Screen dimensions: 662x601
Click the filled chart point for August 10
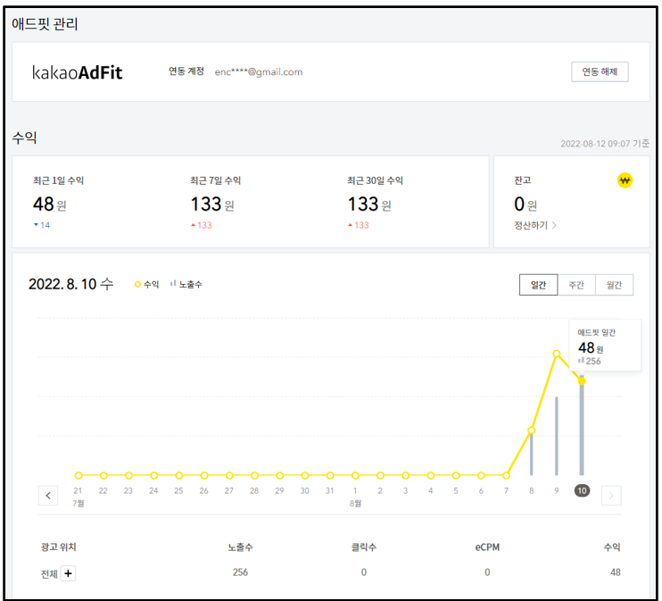[x=582, y=381]
